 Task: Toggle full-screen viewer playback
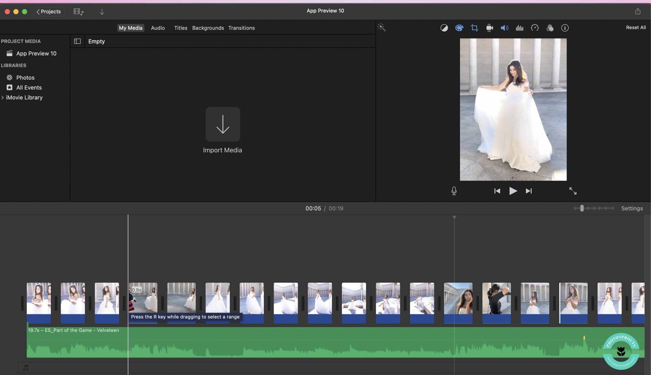[573, 191]
